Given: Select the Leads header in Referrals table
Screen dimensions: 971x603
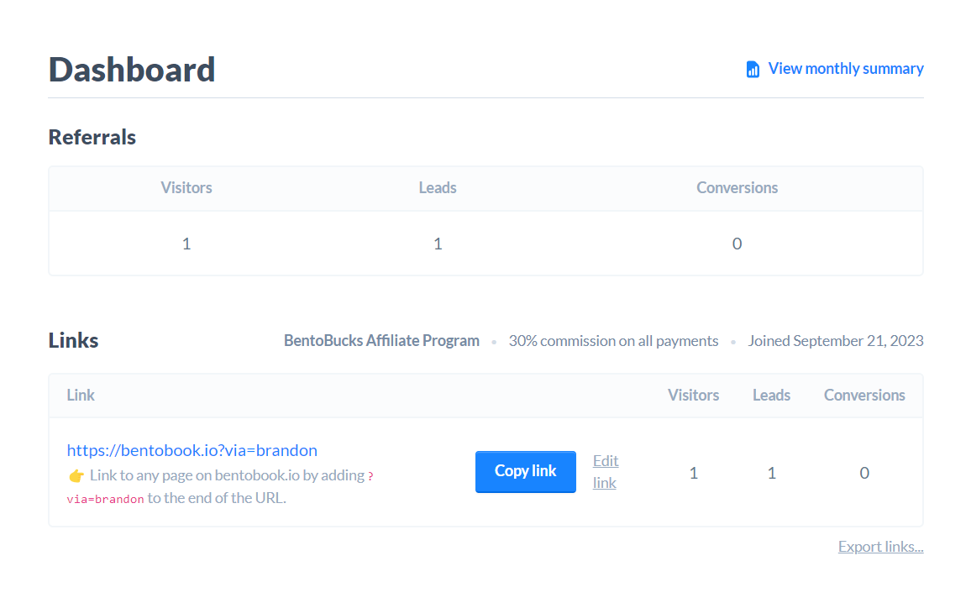Looking at the screenshot, I should click(x=438, y=187).
